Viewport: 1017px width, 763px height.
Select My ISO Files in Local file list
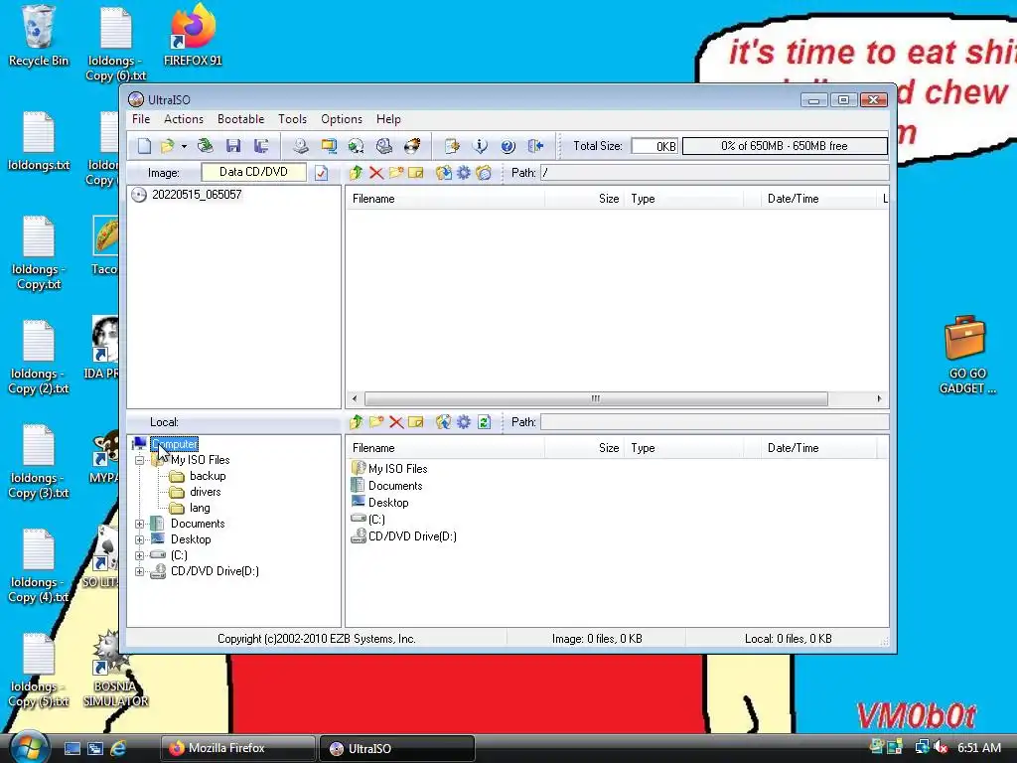click(x=397, y=469)
